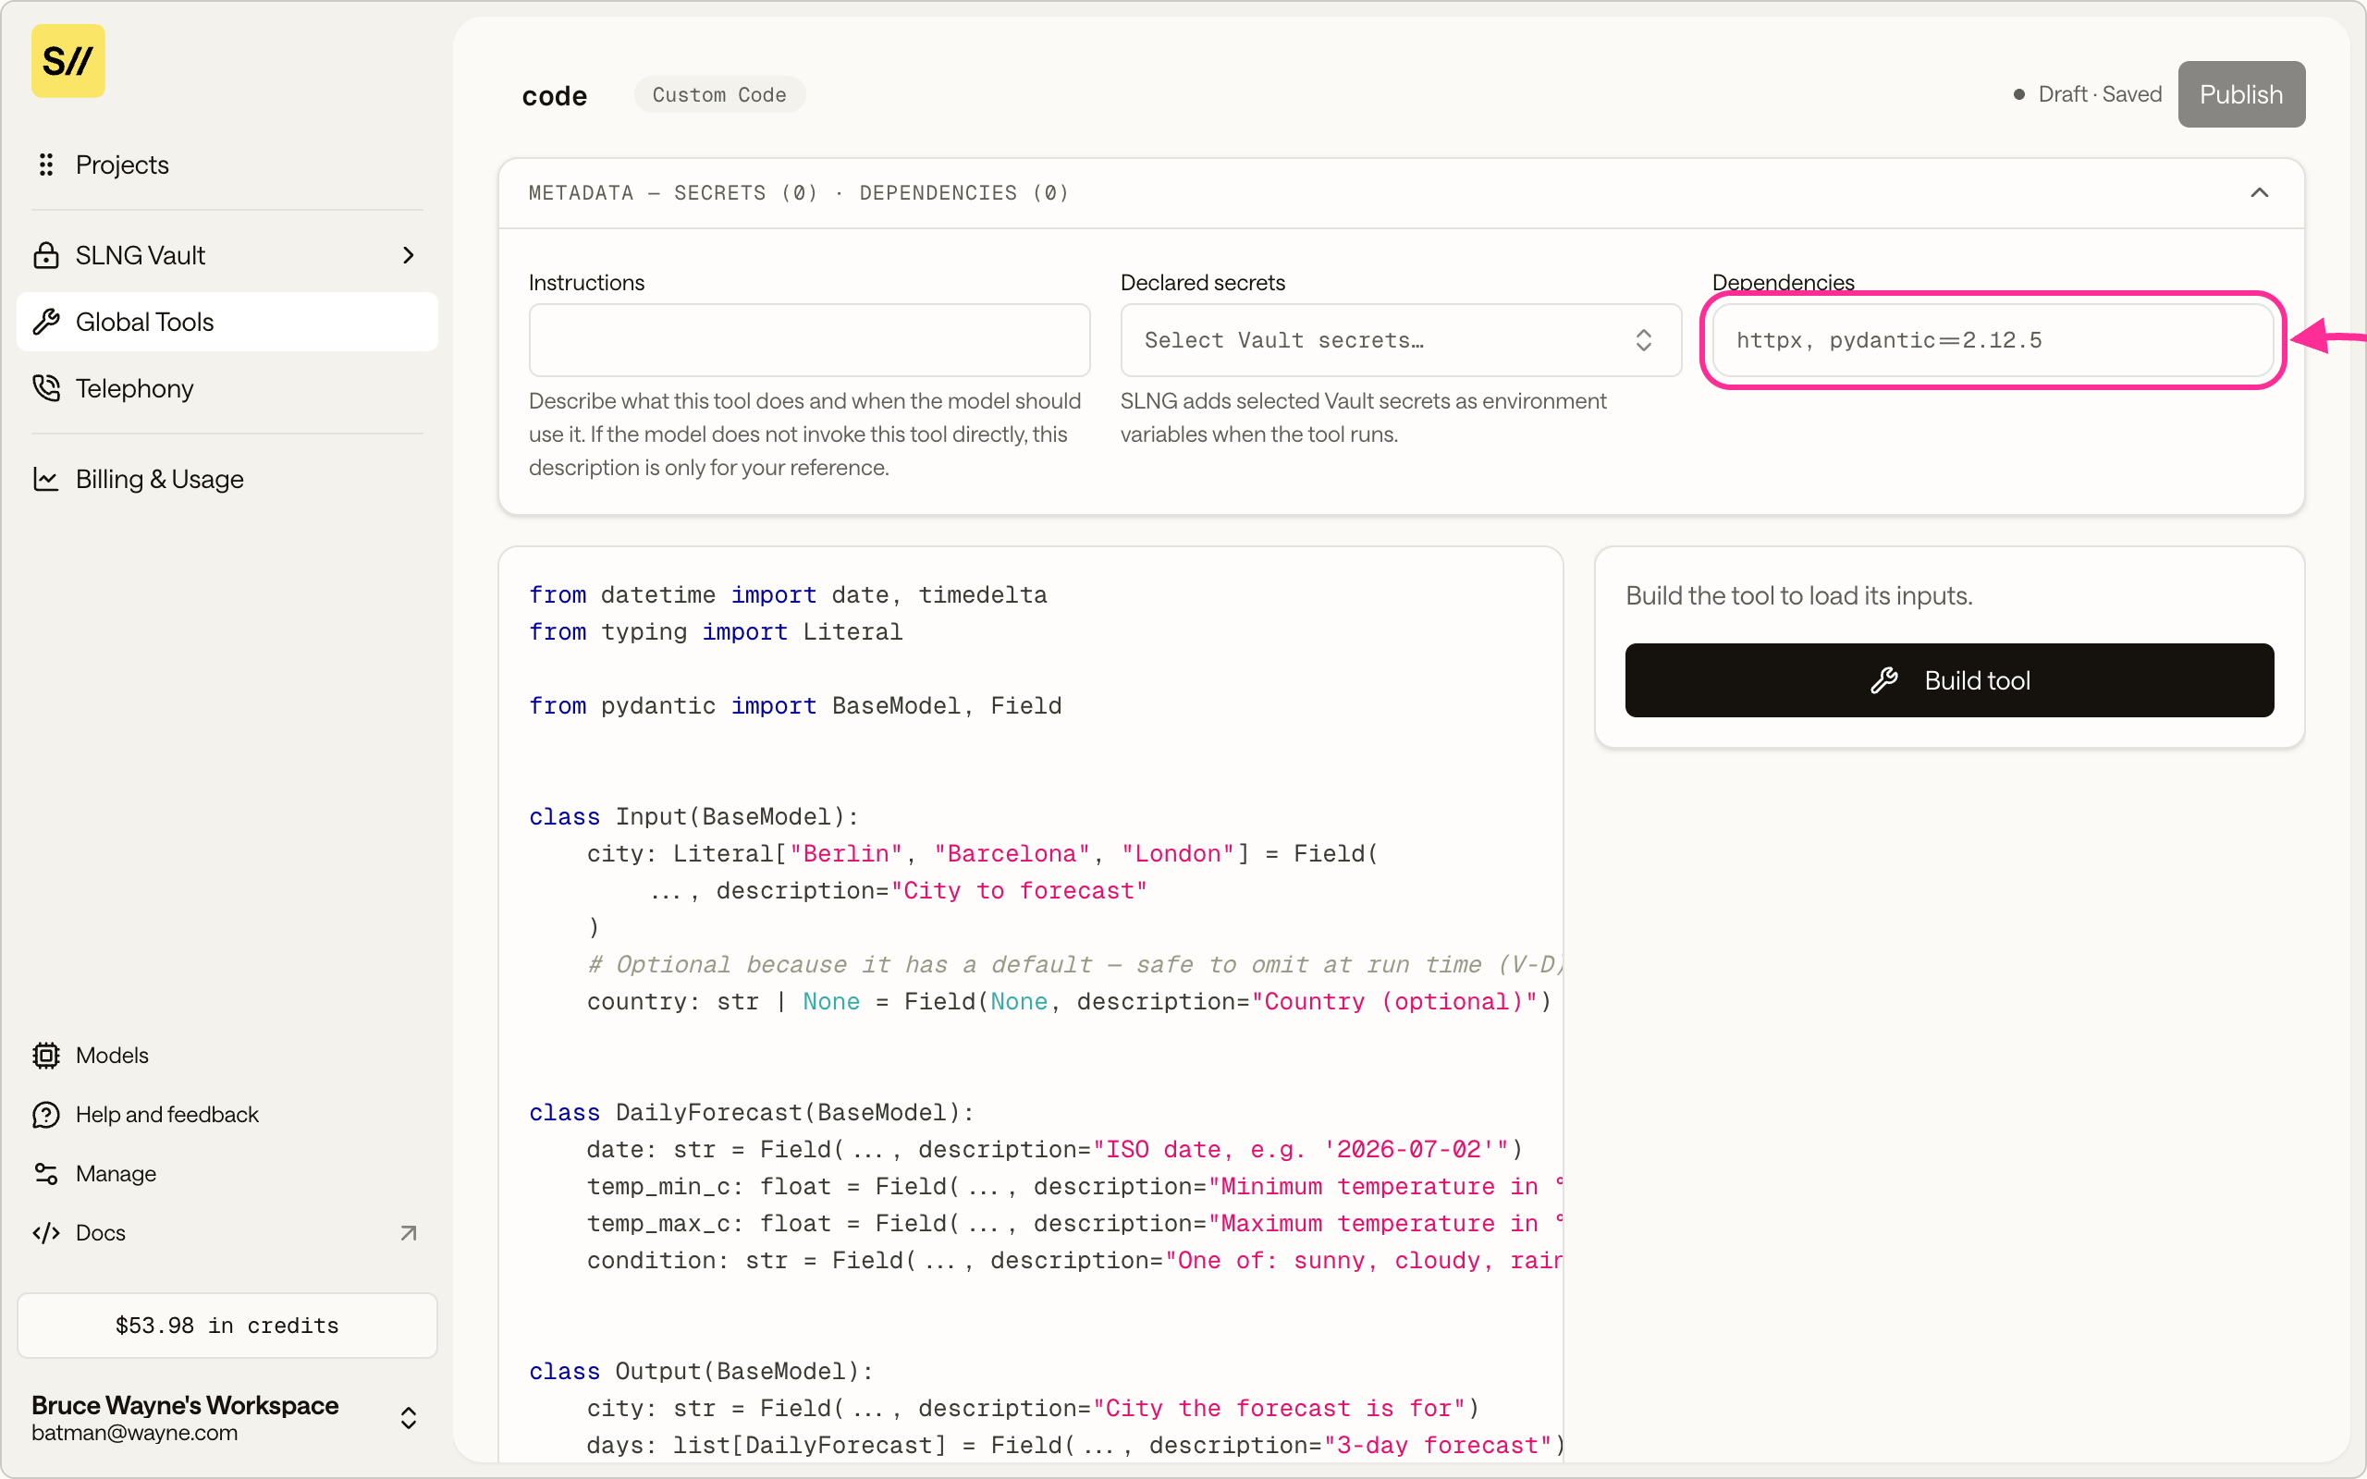Click the 'class Input(BaseModel):' code line
2367x1479 pixels.
693,817
